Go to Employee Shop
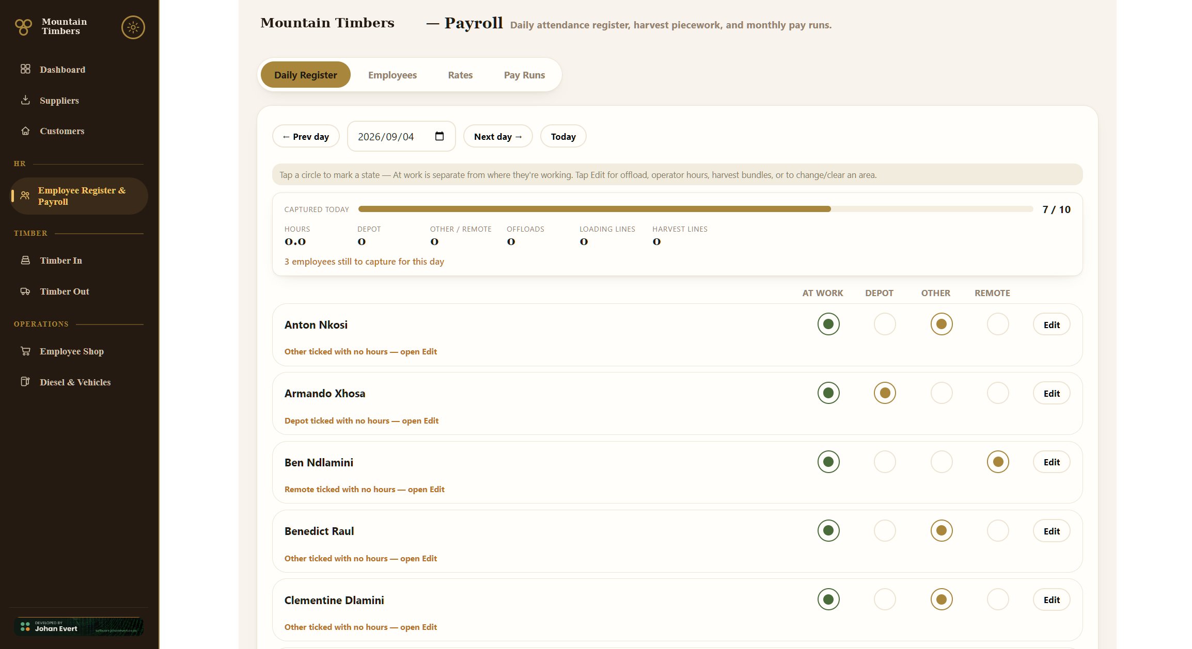The width and height of the screenshot is (1192, 649). point(79,351)
